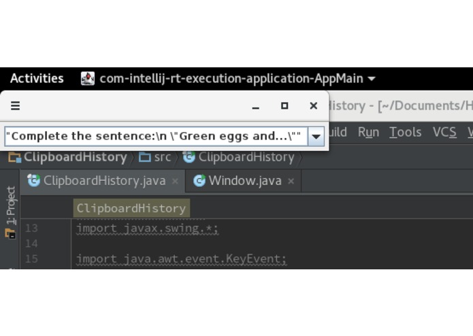The height and width of the screenshot is (336, 473).
Task: Click the ClipboardHistory editor breadcrumb label
Action: tap(131, 208)
